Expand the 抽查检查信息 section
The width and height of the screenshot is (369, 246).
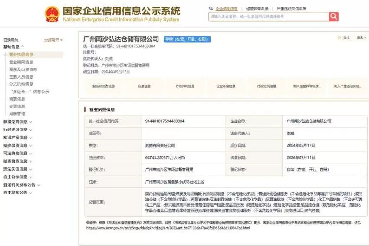click(18, 161)
